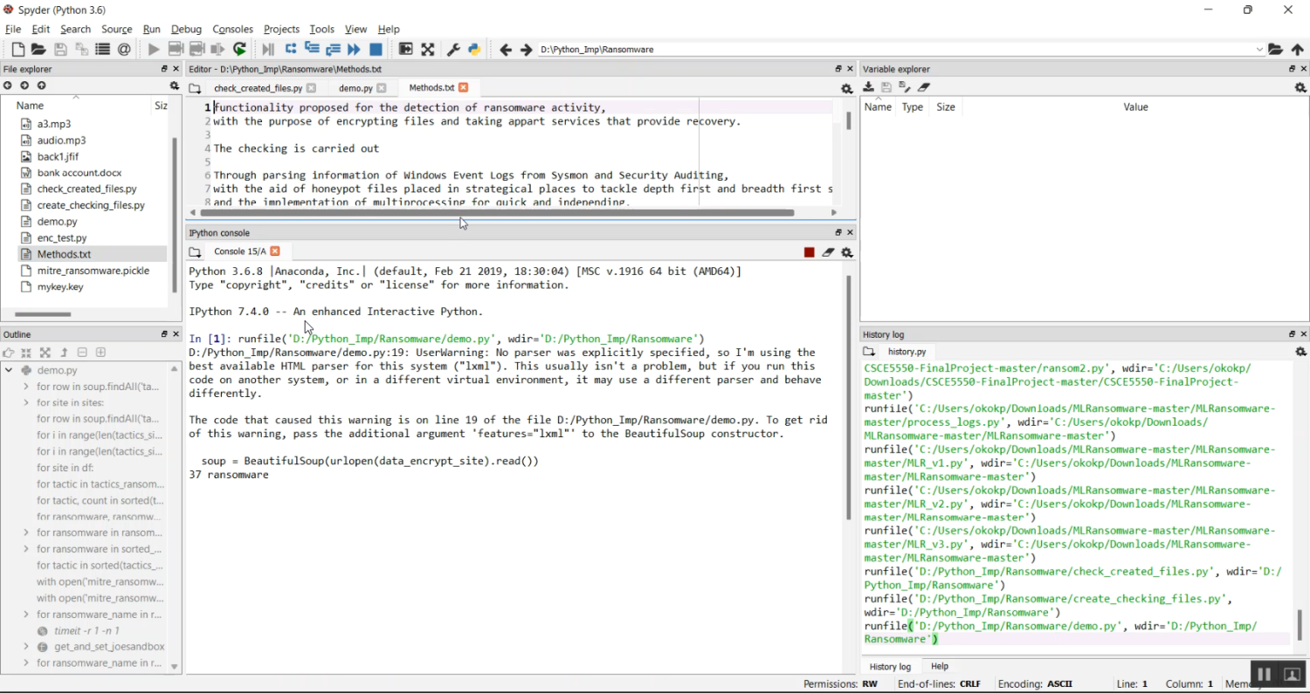Click the PYTHONPATH manager Python icon
Screen dimensions: 1310x693
click(x=474, y=50)
